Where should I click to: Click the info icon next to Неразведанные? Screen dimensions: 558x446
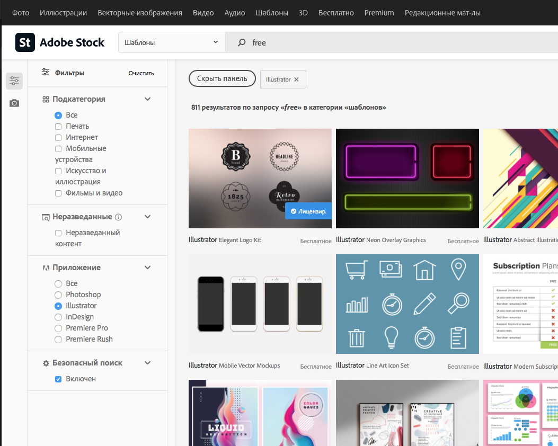pos(119,217)
